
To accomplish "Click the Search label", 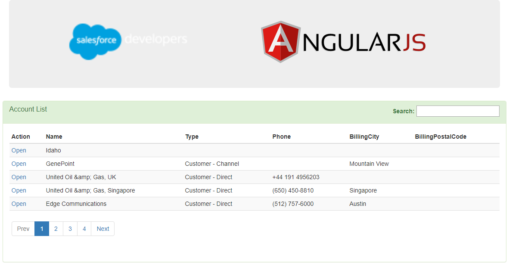I will pos(403,111).
